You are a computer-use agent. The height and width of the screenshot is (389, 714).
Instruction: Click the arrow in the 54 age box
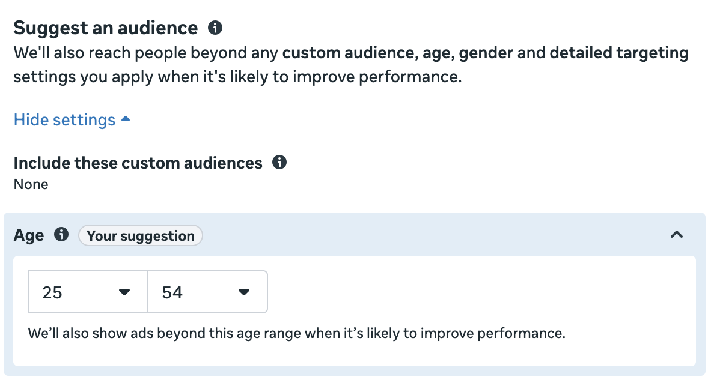(x=243, y=292)
